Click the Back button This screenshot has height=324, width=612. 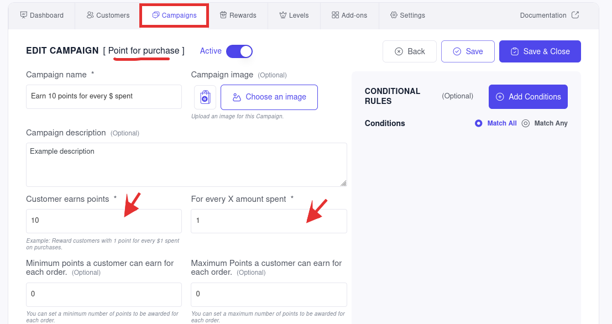point(410,51)
